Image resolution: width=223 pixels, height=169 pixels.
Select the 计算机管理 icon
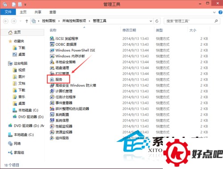[52, 91]
